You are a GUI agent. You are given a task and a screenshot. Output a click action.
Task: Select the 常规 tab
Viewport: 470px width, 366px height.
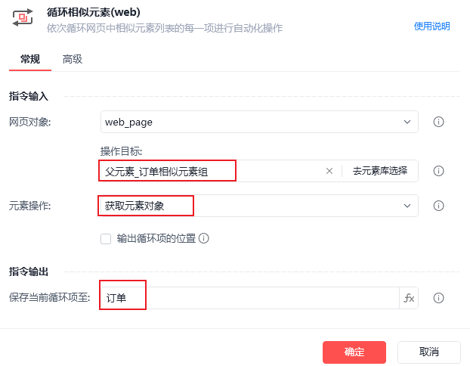[x=30, y=59]
